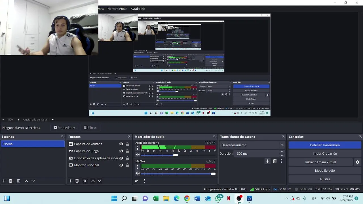Hide Captura de juego source
This screenshot has width=363, height=204.
pyautogui.click(x=121, y=151)
